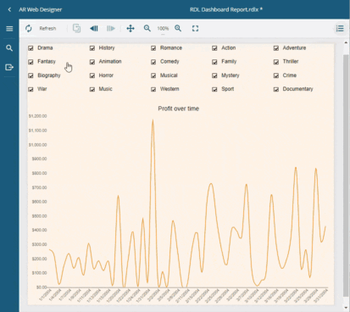Toggle the Family checkbox
The image size is (350, 312).
click(214, 62)
